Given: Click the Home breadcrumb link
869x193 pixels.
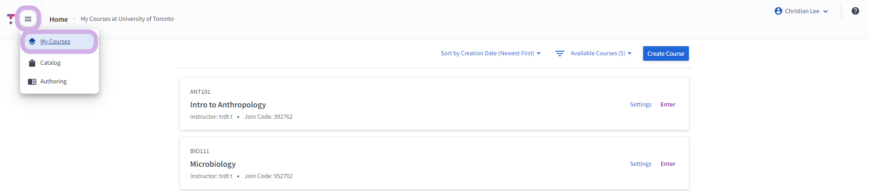Looking at the screenshot, I should coord(58,19).
